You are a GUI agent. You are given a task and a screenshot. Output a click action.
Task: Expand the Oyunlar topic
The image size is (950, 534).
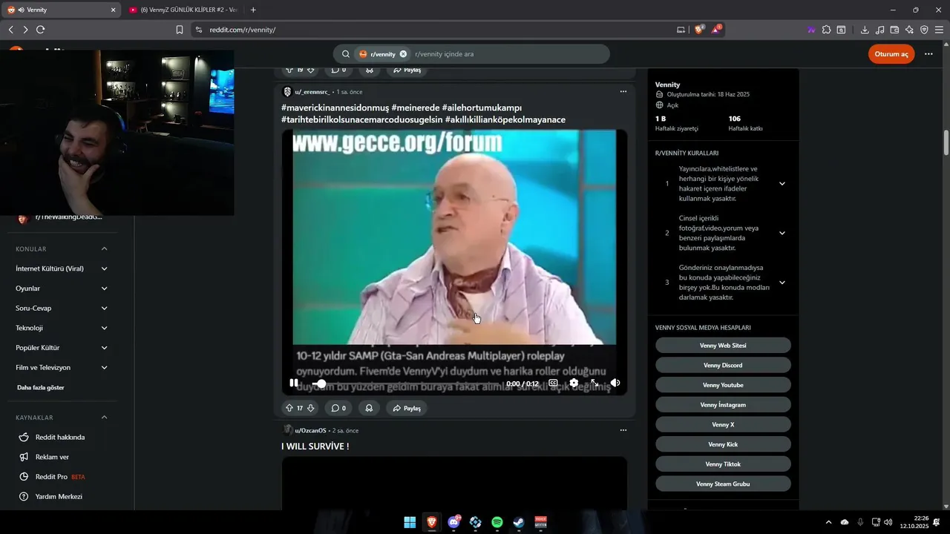tap(104, 289)
